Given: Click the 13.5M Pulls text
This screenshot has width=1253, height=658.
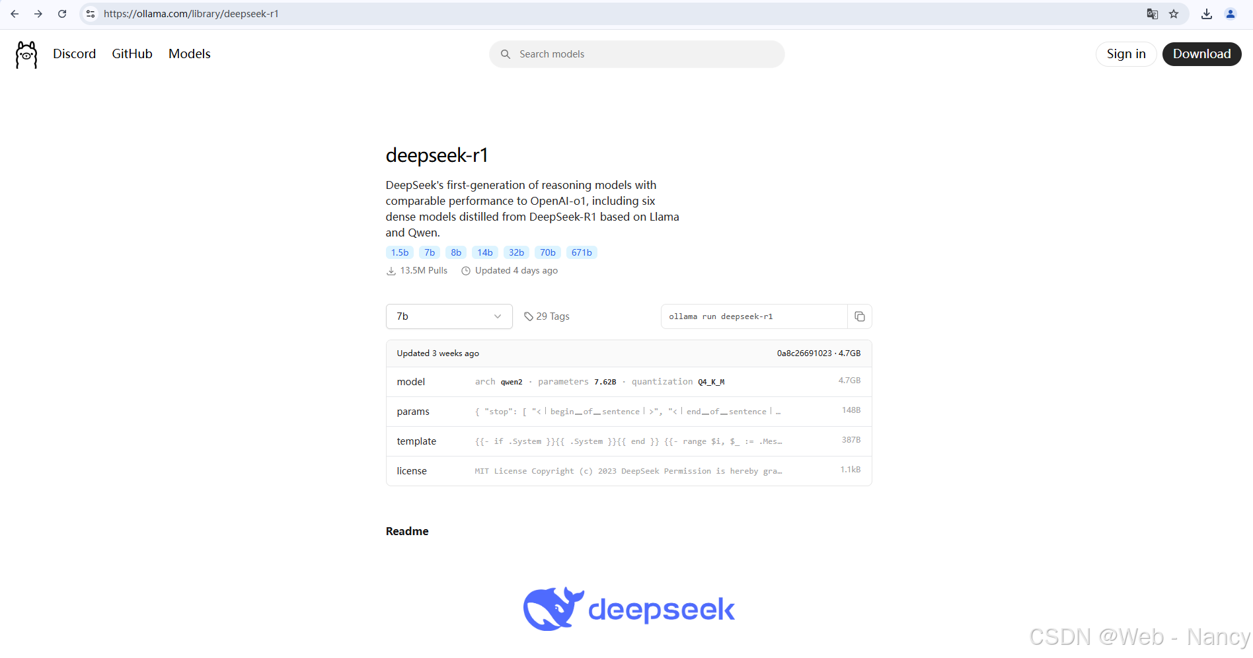Looking at the screenshot, I should (424, 271).
